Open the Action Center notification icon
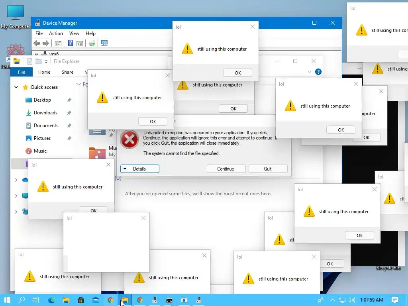The width and height of the screenshot is (408, 306). 395,300
